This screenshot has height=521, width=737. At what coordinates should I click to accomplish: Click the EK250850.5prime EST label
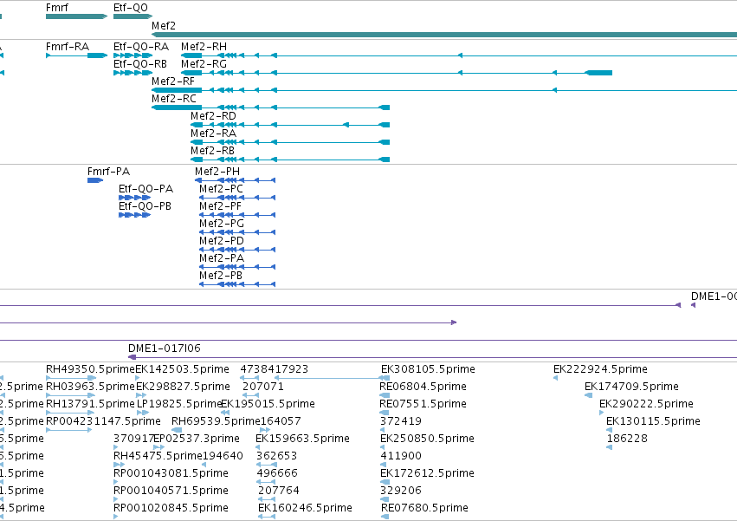tap(427, 440)
